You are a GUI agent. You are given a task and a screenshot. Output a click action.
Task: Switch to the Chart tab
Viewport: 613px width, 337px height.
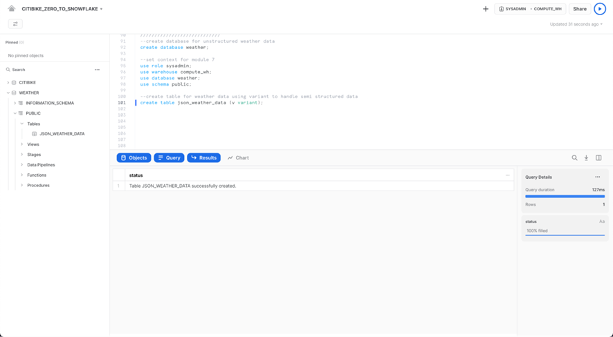pyautogui.click(x=238, y=158)
